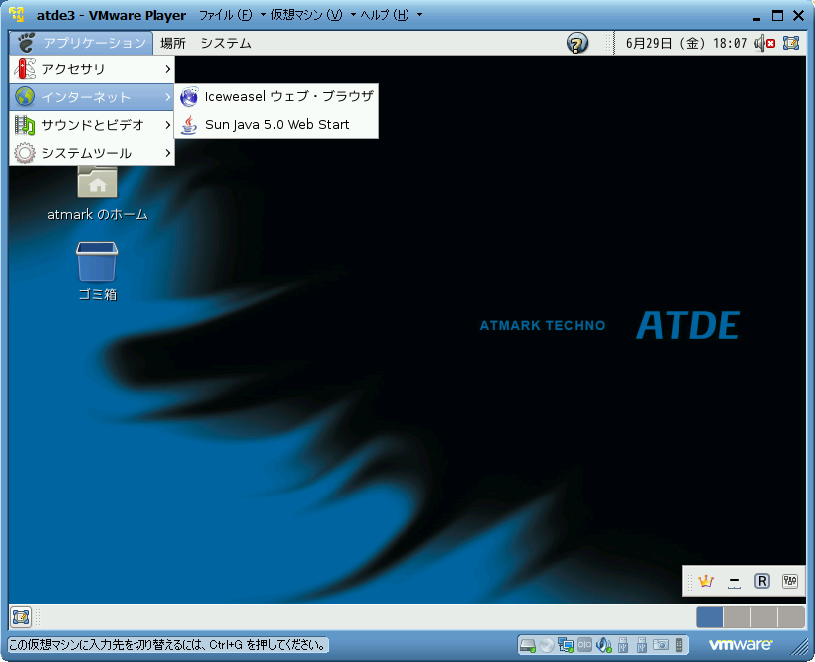Open the atmark のホーム folder icon
815x662 pixels.
[98, 182]
